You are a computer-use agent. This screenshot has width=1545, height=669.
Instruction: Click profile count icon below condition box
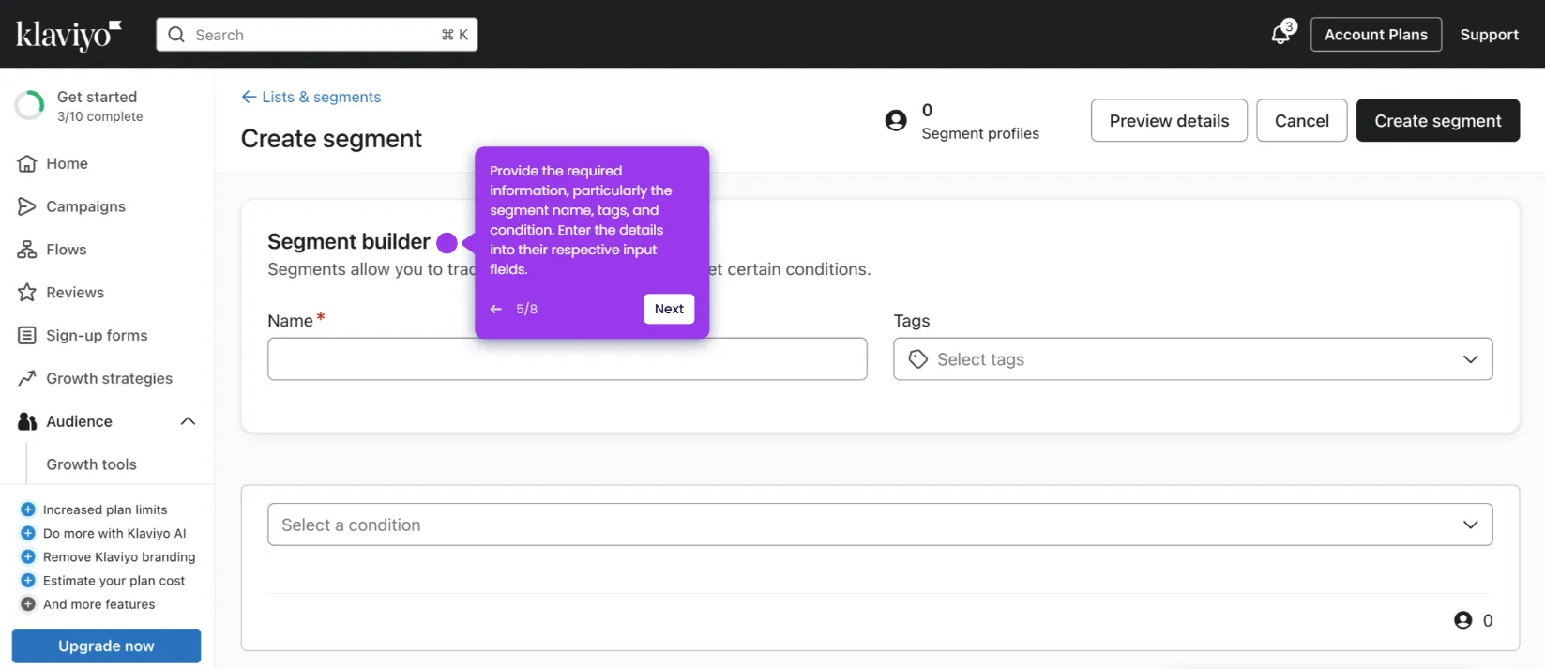(1463, 620)
